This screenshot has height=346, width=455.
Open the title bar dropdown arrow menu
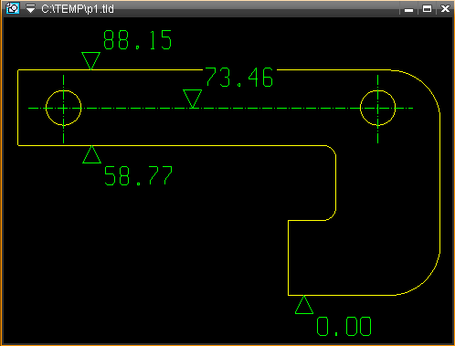click(x=30, y=8)
